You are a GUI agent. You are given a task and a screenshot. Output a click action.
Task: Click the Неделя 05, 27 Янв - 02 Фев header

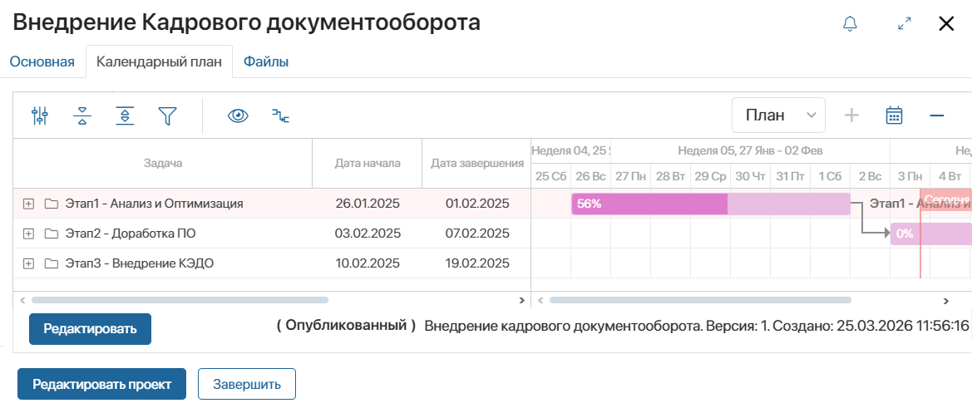[750, 150]
